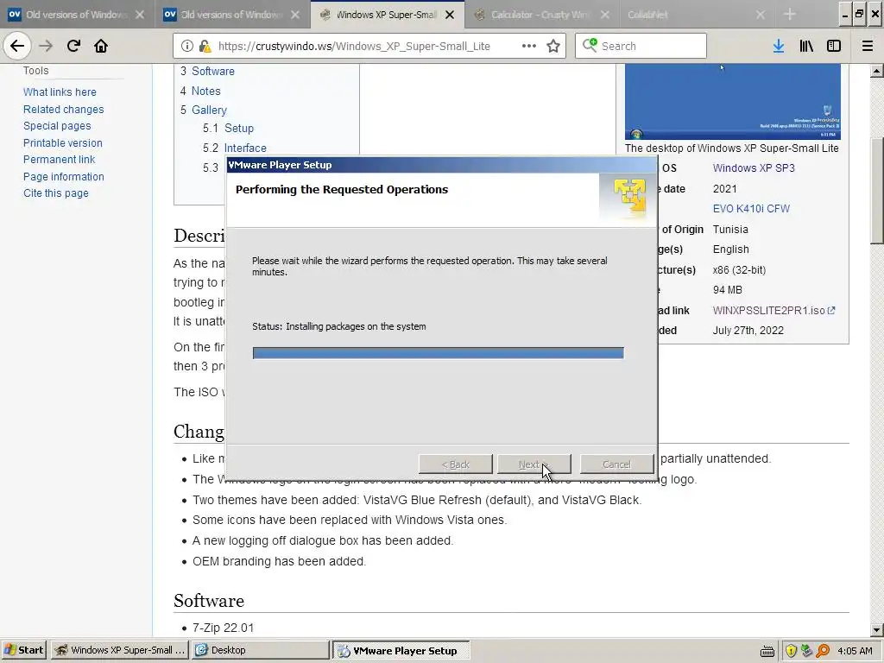884x663 pixels.
Task: Click '7-Zip 22.01' list item
Action: tap(224, 628)
